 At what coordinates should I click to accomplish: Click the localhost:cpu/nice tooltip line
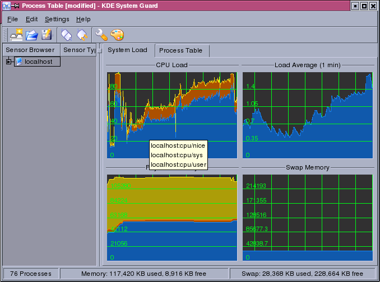coord(178,145)
